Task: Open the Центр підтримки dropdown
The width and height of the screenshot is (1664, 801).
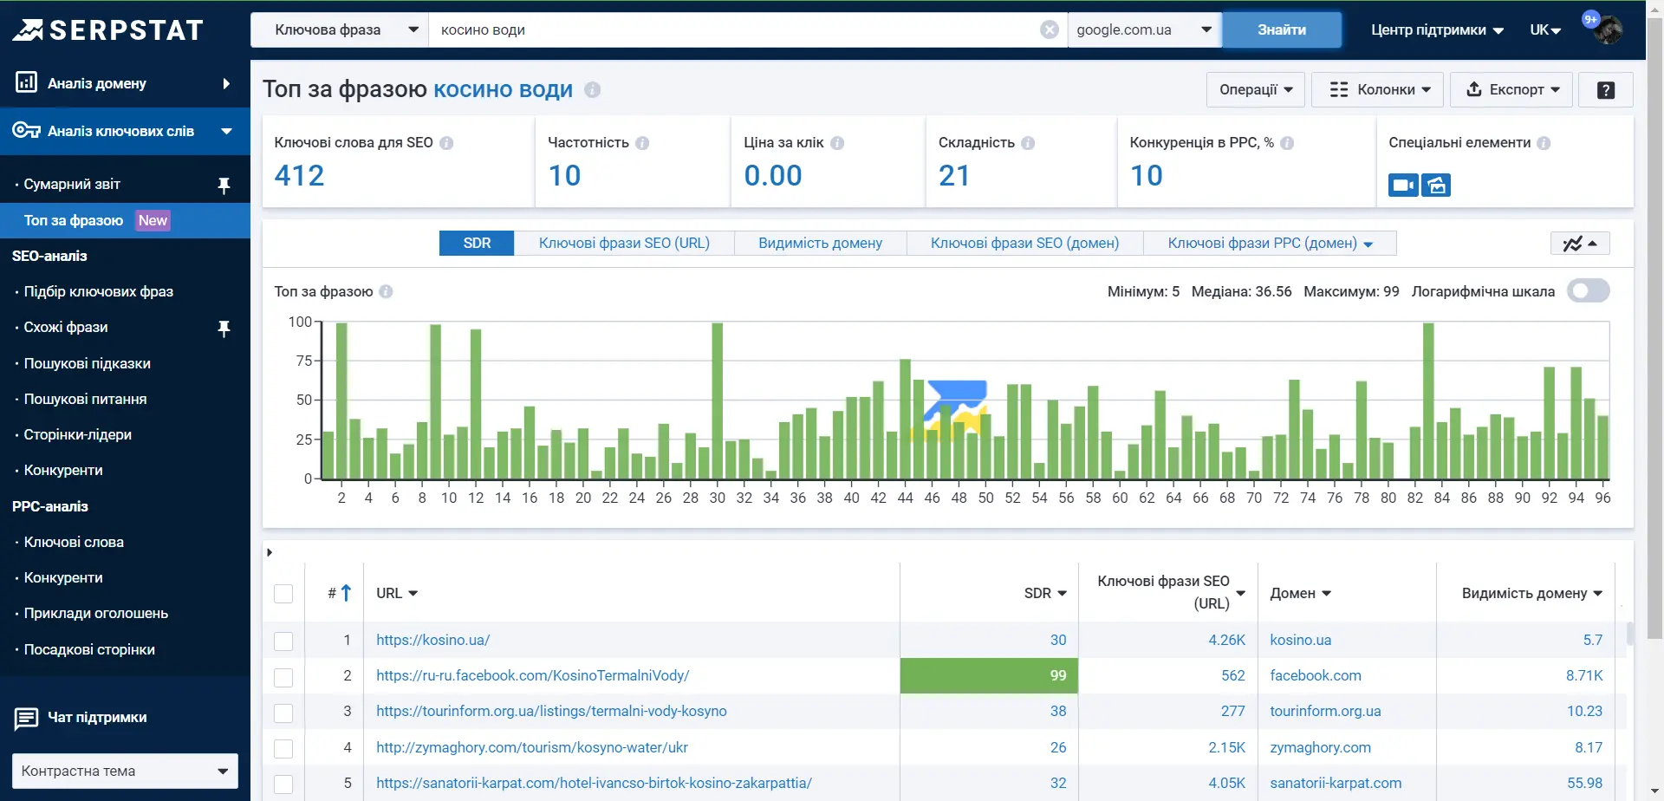Action: [x=1437, y=29]
